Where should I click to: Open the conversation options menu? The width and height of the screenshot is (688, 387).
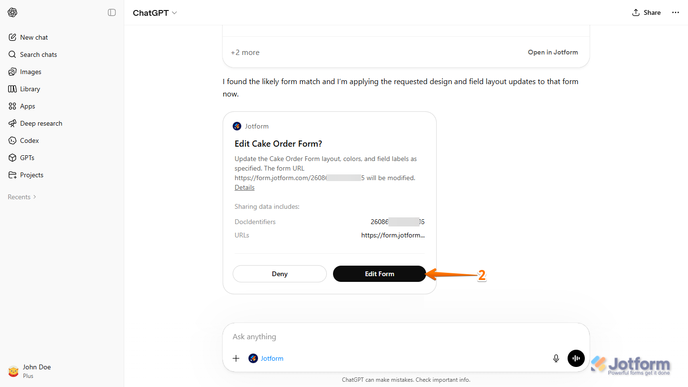675,12
